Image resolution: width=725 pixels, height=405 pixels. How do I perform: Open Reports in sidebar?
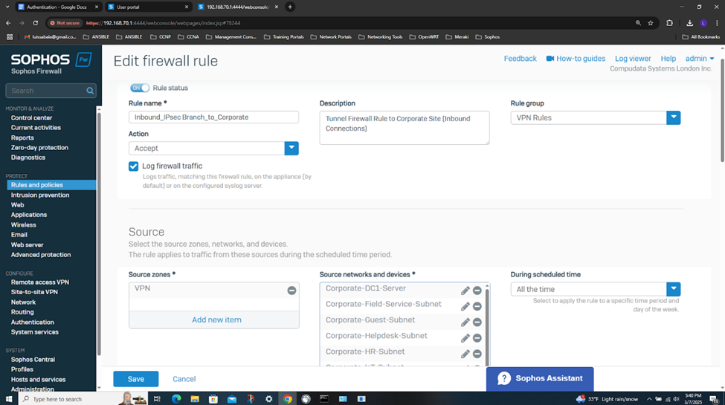point(22,137)
